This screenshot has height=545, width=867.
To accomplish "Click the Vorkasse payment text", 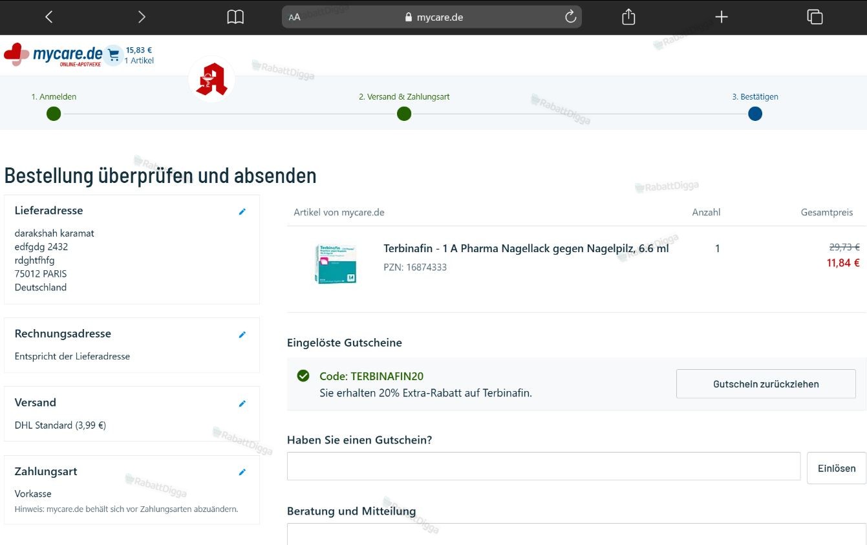I will 33,493.
